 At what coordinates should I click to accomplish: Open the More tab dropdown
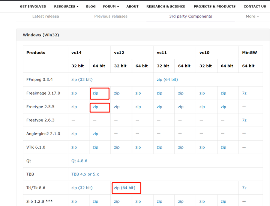tap(252, 17)
